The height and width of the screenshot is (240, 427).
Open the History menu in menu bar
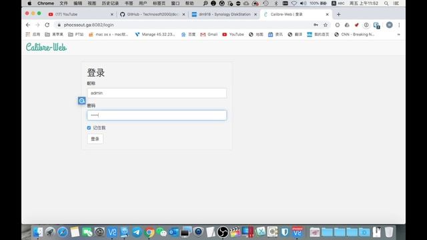point(110,3)
